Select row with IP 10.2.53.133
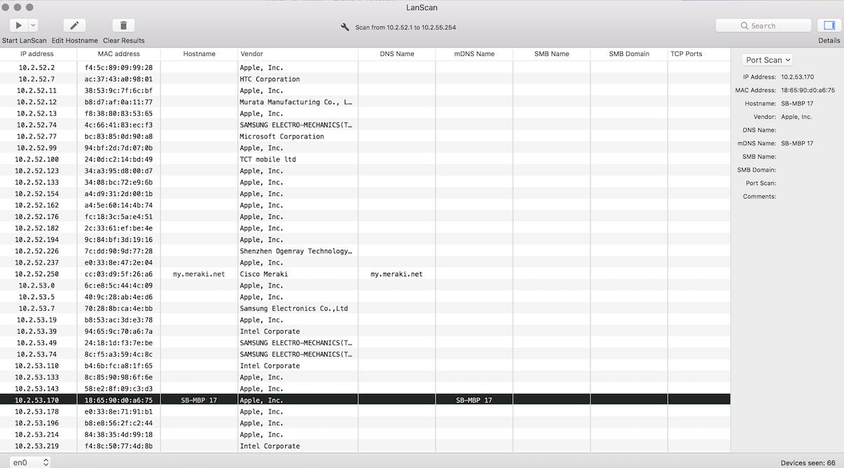The height and width of the screenshot is (468, 844). 365,377
